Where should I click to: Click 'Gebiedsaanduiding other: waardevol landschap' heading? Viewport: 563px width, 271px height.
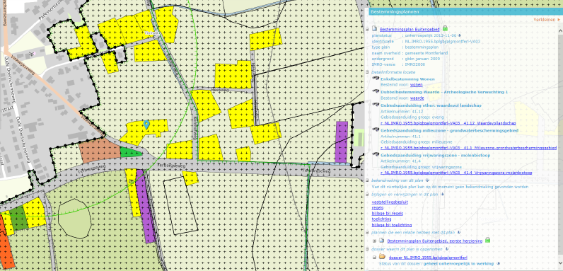pyautogui.click(x=431, y=105)
